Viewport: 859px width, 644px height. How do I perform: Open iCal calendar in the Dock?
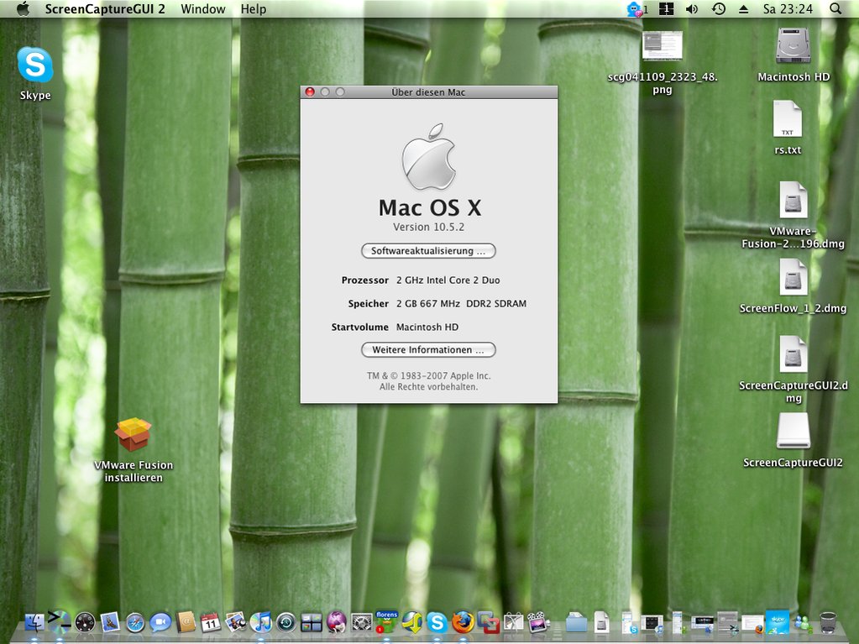(x=211, y=622)
